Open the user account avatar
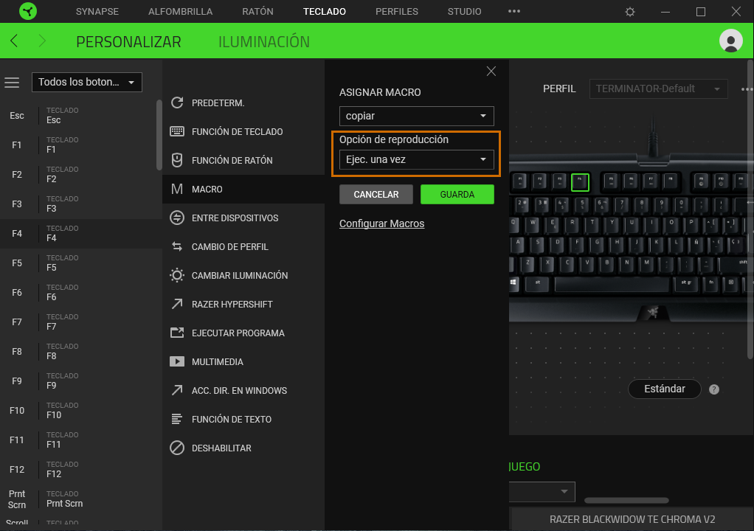 click(x=730, y=41)
